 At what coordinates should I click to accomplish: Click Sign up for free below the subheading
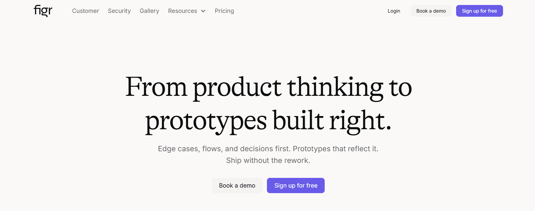click(x=296, y=186)
